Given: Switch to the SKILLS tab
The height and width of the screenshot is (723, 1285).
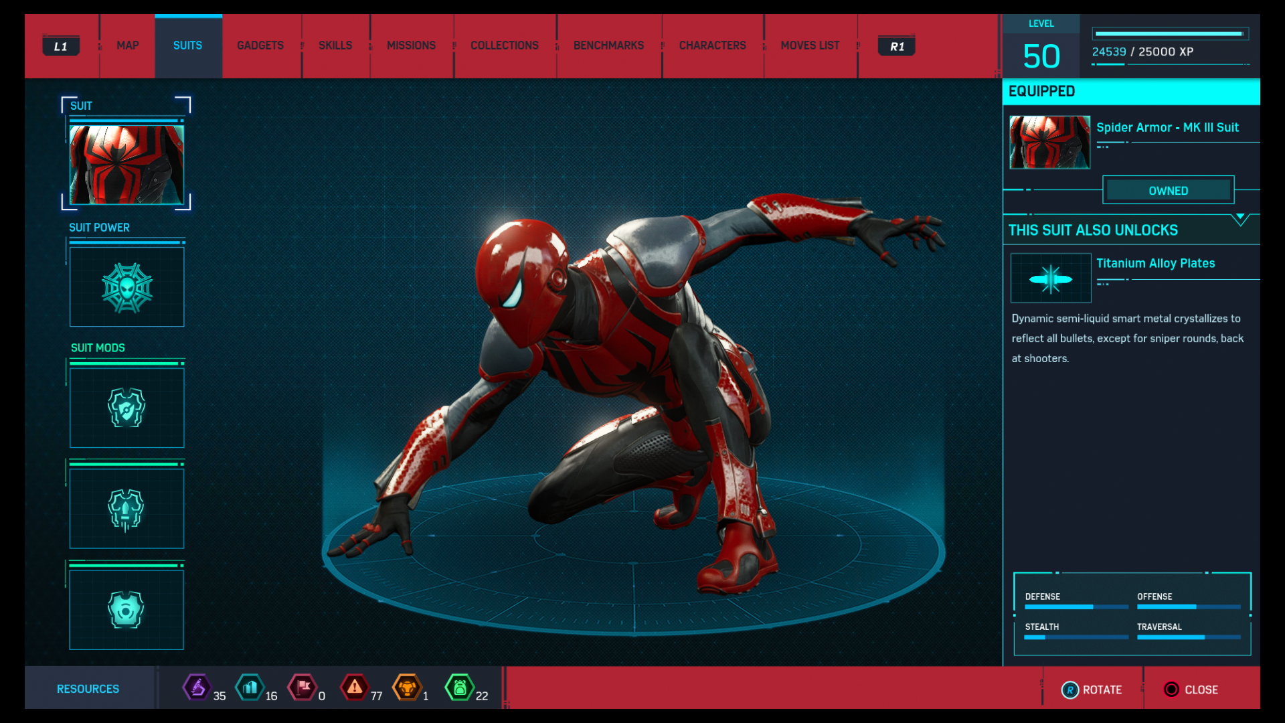Looking at the screenshot, I should coord(335,46).
